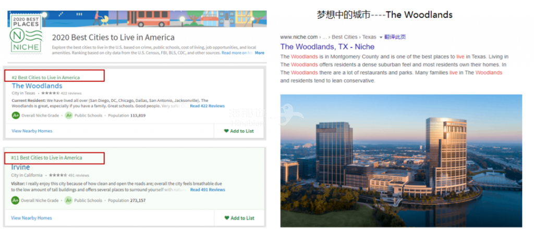This screenshot has width=534, height=232.
Task: View Nearby Homes for The Woodlands
Action: 32,131
